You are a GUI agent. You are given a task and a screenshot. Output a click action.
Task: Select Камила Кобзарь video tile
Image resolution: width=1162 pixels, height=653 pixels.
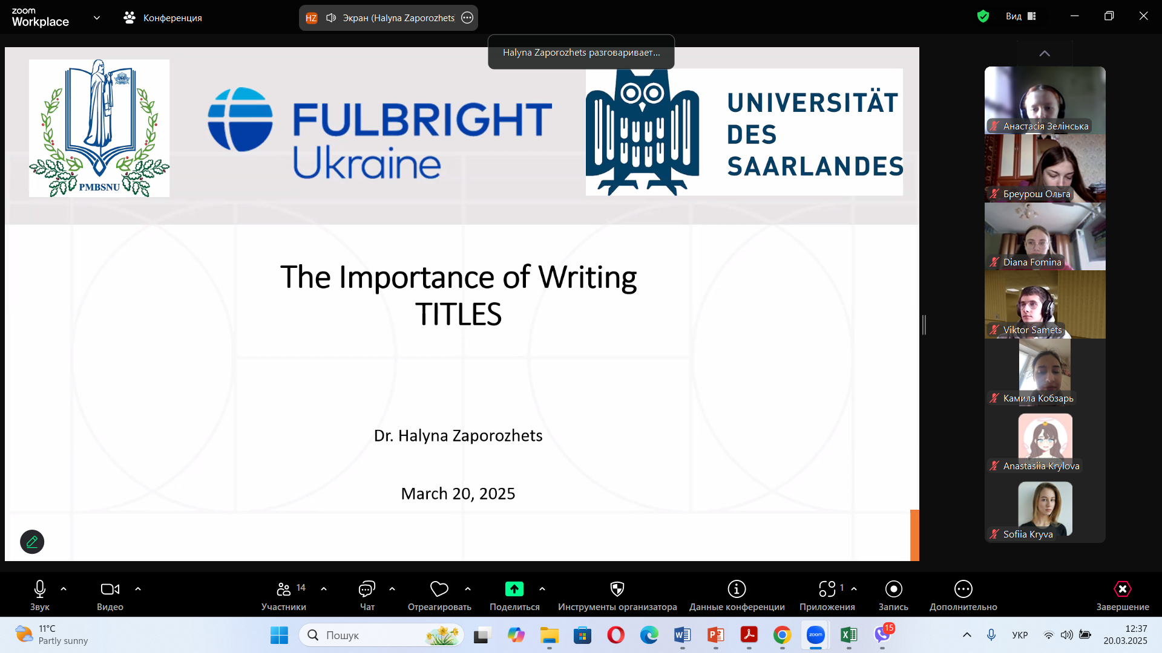point(1045,372)
